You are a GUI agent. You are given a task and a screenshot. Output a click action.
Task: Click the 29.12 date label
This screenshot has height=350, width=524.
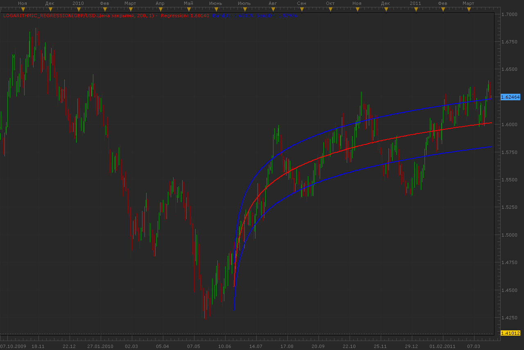pyautogui.click(x=411, y=346)
